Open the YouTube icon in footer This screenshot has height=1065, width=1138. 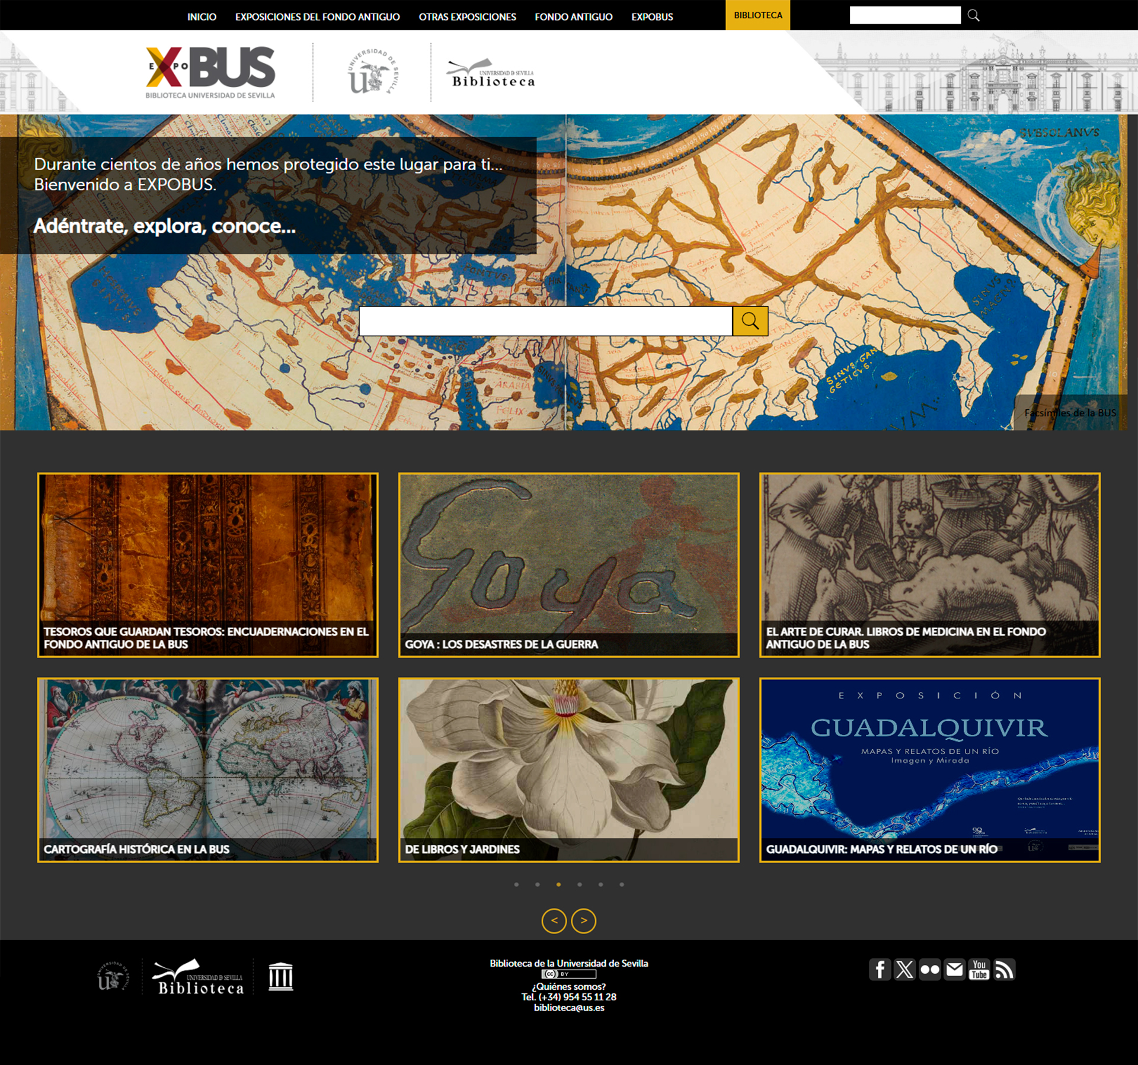pos(979,969)
